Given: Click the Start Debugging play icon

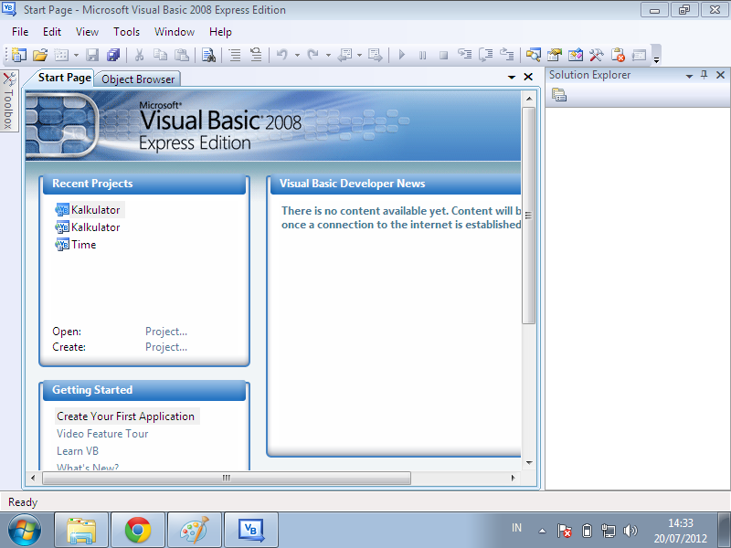Looking at the screenshot, I should click(x=402, y=55).
